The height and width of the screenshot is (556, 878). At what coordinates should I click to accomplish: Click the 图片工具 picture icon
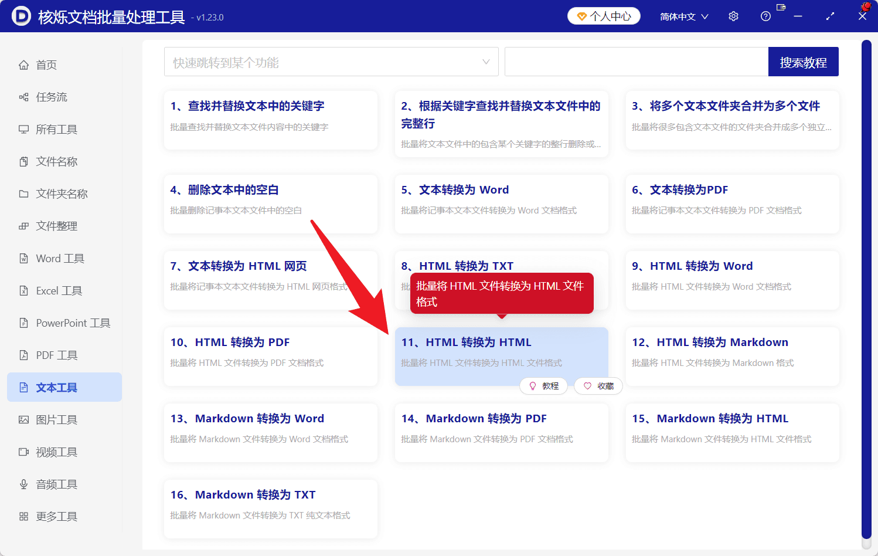click(x=23, y=419)
